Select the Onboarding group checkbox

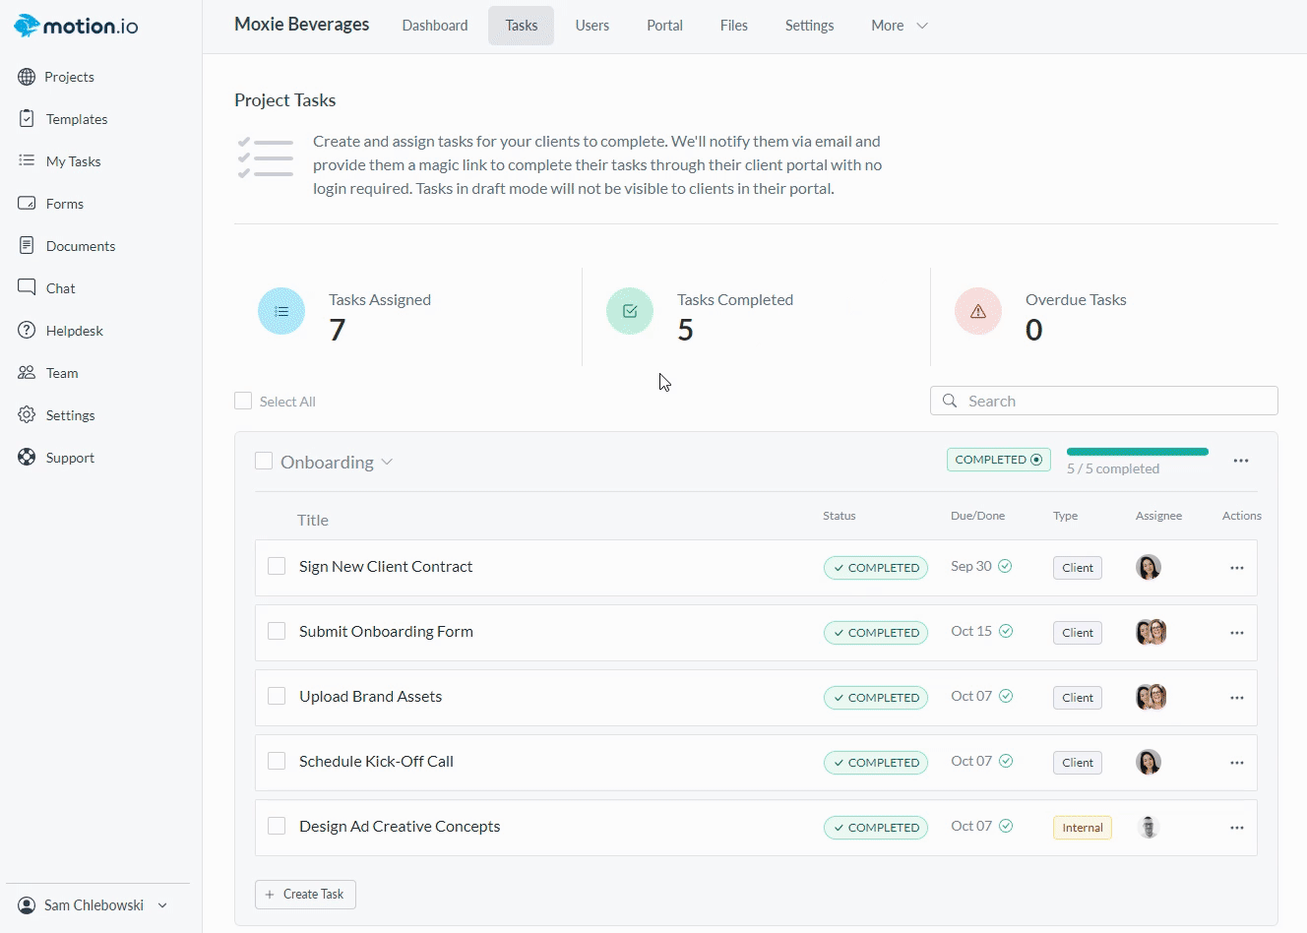click(264, 461)
